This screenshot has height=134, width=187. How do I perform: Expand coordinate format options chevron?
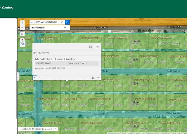coord(56,129)
